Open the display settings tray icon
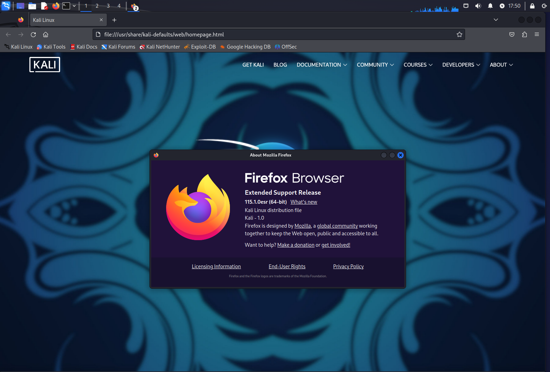 [x=466, y=6]
